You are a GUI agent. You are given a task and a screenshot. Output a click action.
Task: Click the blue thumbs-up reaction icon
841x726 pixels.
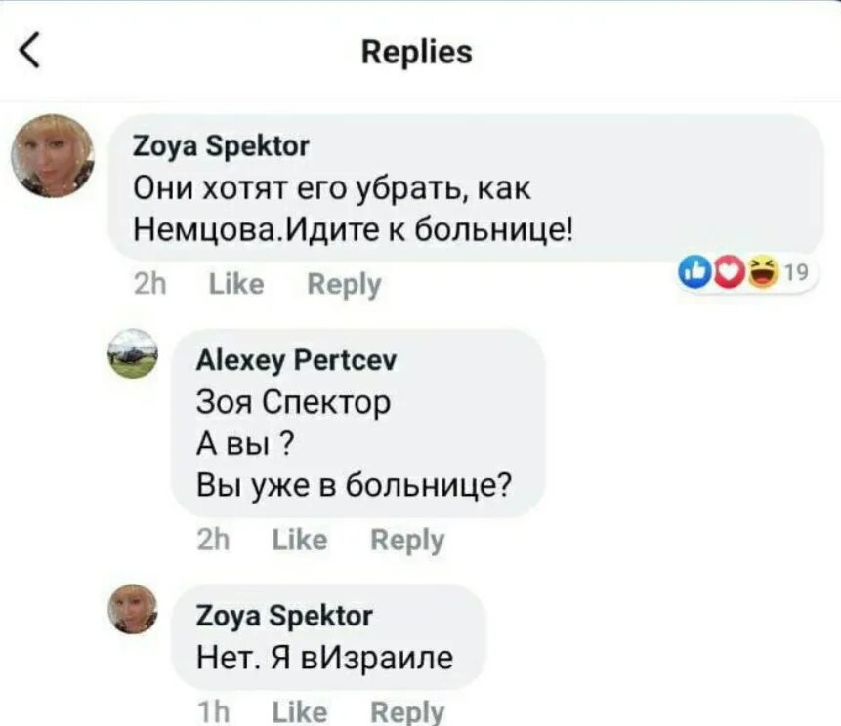pos(695,272)
